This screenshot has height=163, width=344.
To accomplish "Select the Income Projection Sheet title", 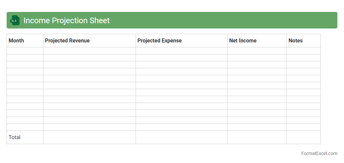I will pyautogui.click(x=66, y=21).
